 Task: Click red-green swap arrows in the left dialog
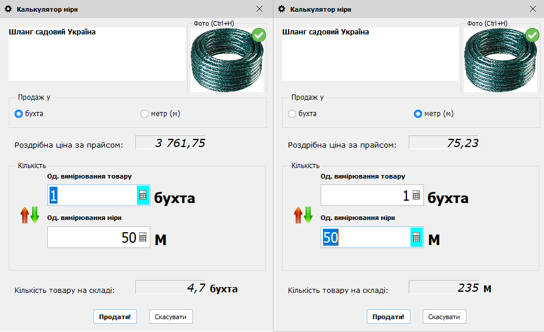click(30, 215)
